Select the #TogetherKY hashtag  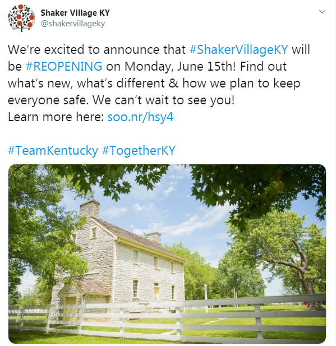coord(139,150)
